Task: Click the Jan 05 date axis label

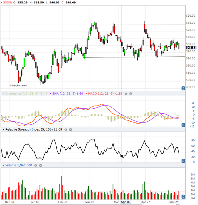Action: [35, 202]
